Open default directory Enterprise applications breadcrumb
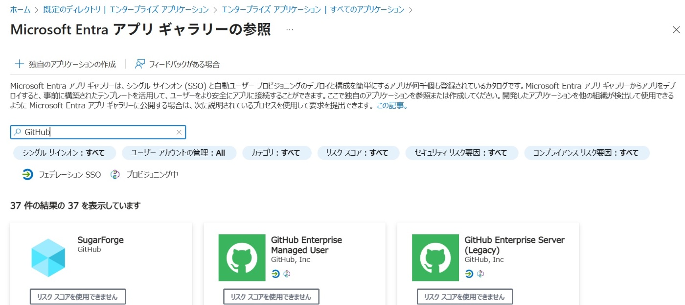This screenshot has width=685, height=305. click(x=126, y=9)
